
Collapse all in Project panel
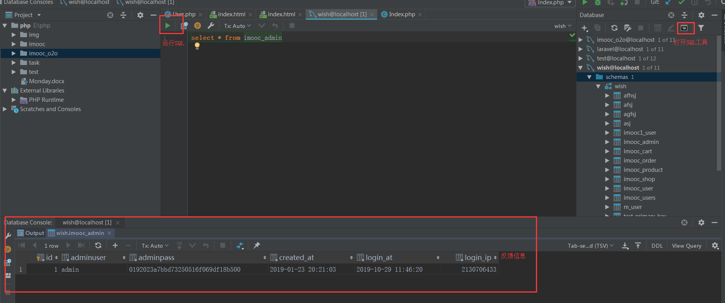pos(123,15)
